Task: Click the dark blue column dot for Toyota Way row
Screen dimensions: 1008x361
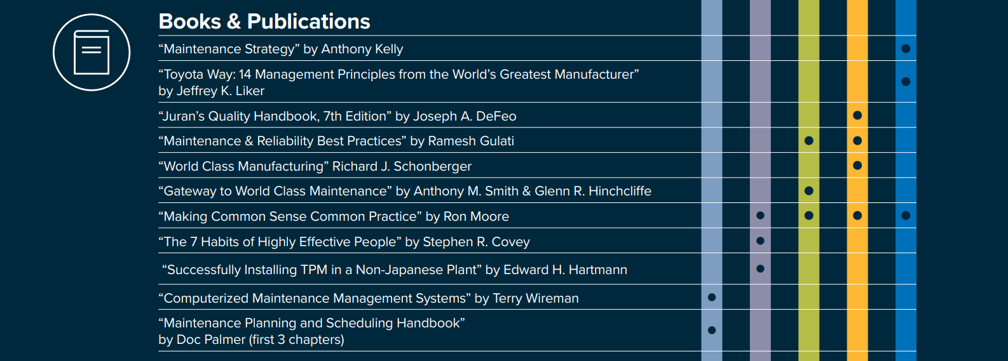Action: click(906, 82)
